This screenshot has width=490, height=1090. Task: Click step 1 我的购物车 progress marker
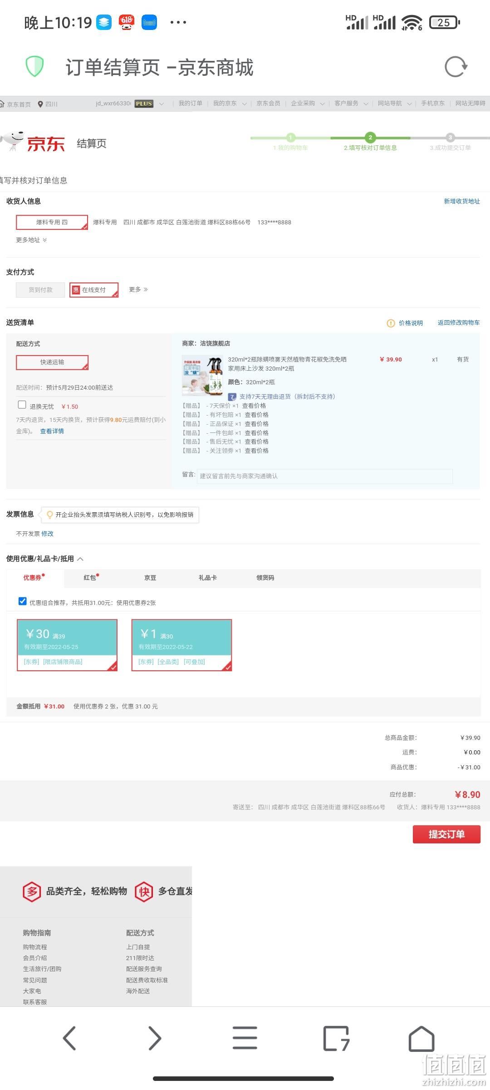click(x=290, y=138)
